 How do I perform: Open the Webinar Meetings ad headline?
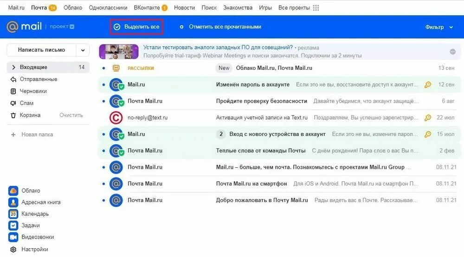tap(218, 48)
